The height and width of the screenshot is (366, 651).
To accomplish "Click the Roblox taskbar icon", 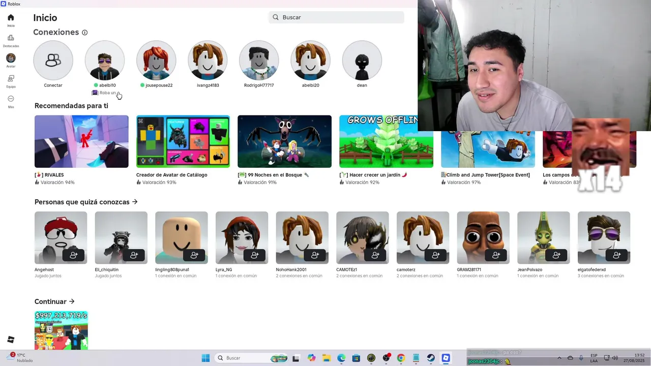I will (x=446, y=358).
